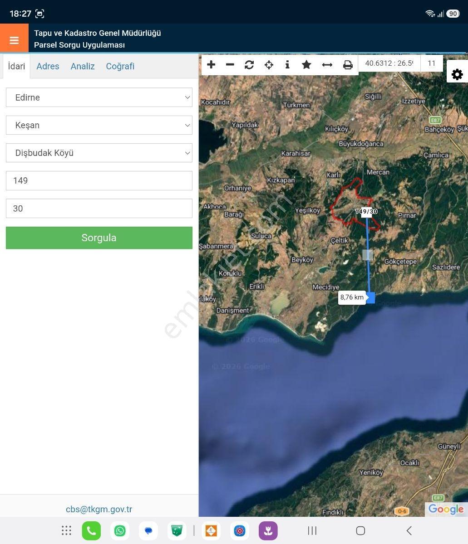Open the blue and red emblem app
This screenshot has width=468, height=544.
[240, 530]
